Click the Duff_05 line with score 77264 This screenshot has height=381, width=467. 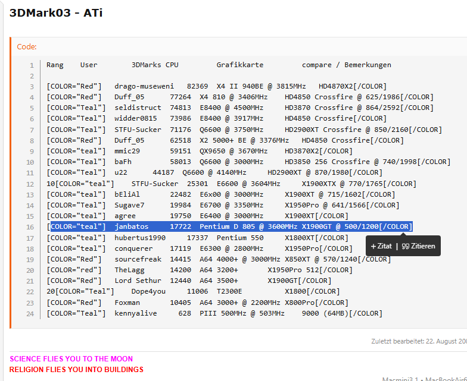pos(240,97)
